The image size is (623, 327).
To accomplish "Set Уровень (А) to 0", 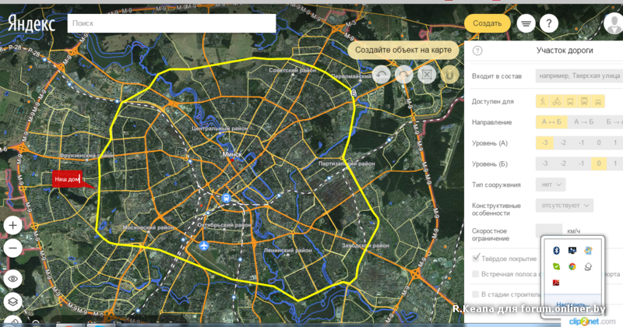I will [598, 142].
